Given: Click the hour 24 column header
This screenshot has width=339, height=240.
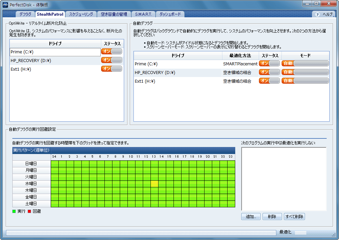Looking at the screenshot, I should 54,157.
